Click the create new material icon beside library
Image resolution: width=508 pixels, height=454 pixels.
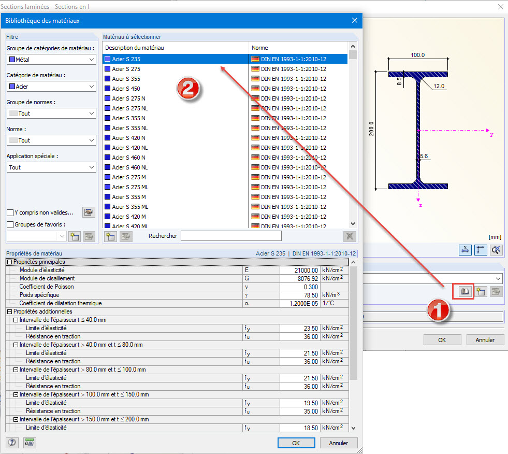tap(481, 291)
